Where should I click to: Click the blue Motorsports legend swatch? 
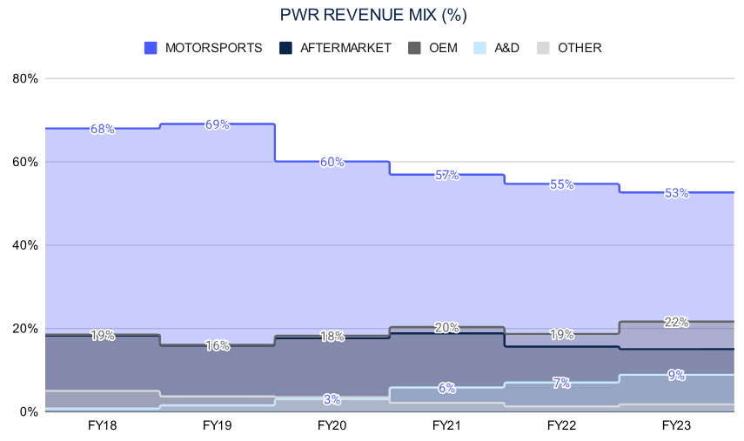pyautogui.click(x=151, y=48)
